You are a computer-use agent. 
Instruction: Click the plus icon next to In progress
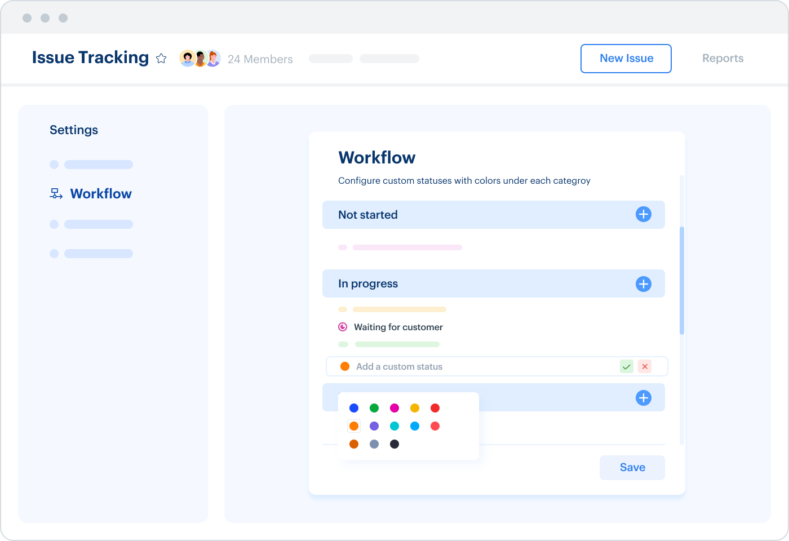pos(644,283)
